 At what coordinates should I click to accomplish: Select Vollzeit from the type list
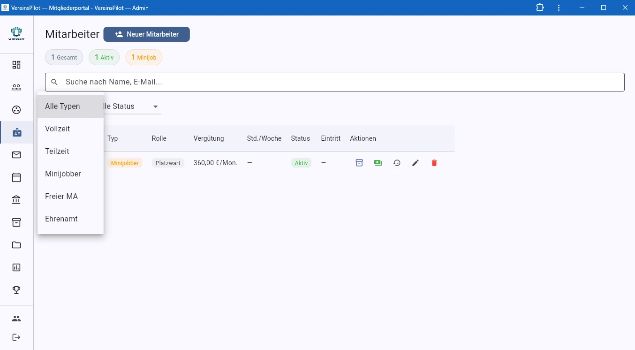(58, 129)
